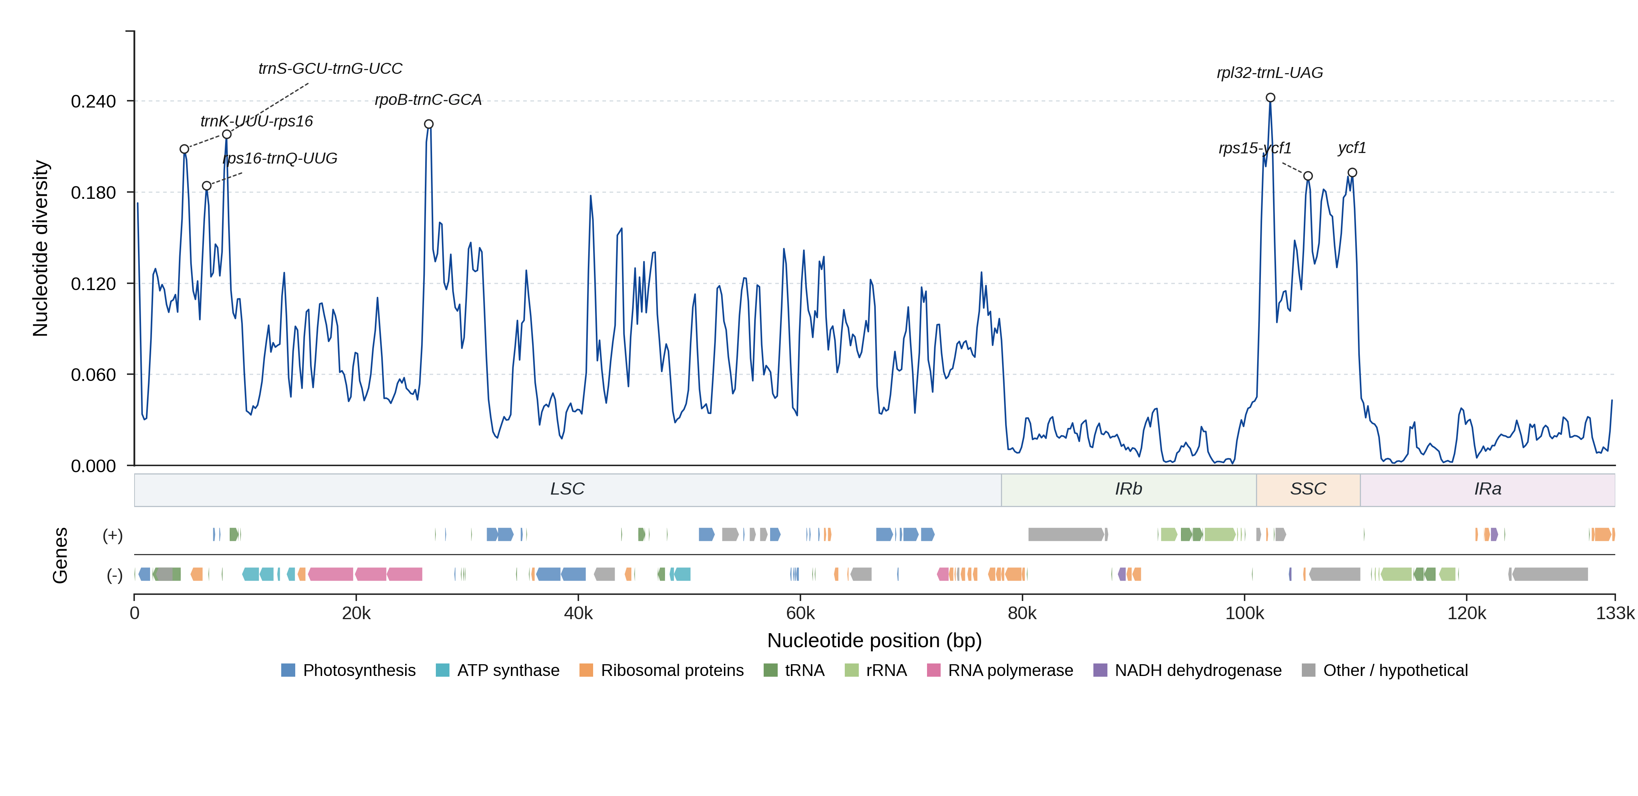This screenshot has height=796, width=1638.
Task: Click the Ribosomal proteins legend swatch
Action: (586, 670)
